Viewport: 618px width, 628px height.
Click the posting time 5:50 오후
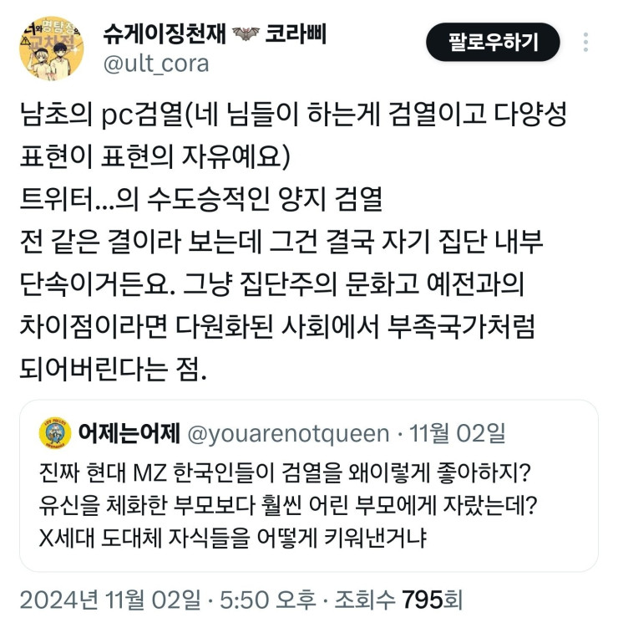267,600
